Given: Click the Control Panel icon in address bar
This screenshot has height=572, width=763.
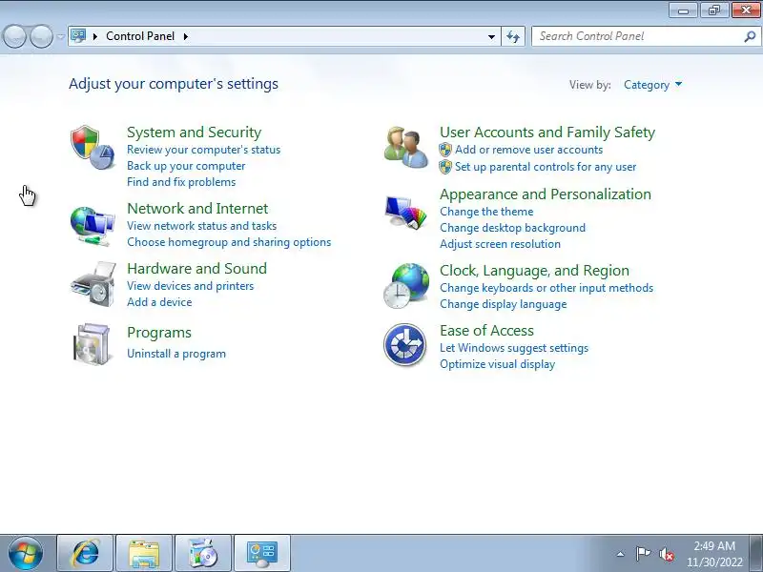Looking at the screenshot, I should pyautogui.click(x=78, y=36).
